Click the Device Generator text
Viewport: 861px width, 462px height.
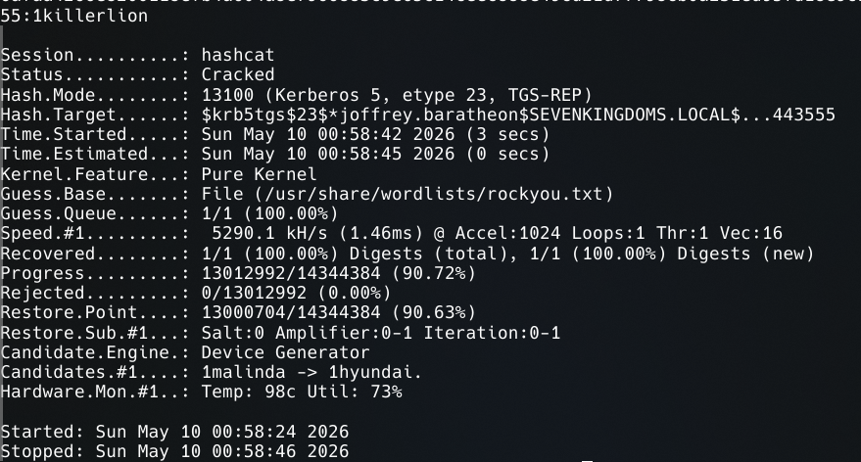click(x=286, y=352)
